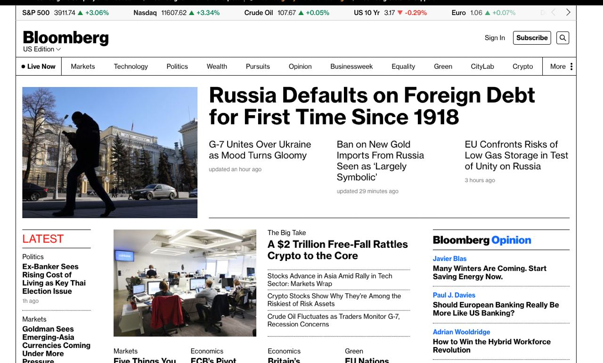Open the Bloomberg Opinion section header
The height and width of the screenshot is (363, 603).
(481, 240)
